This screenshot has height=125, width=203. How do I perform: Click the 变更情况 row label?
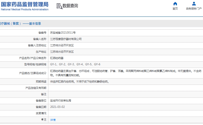coord(41,113)
